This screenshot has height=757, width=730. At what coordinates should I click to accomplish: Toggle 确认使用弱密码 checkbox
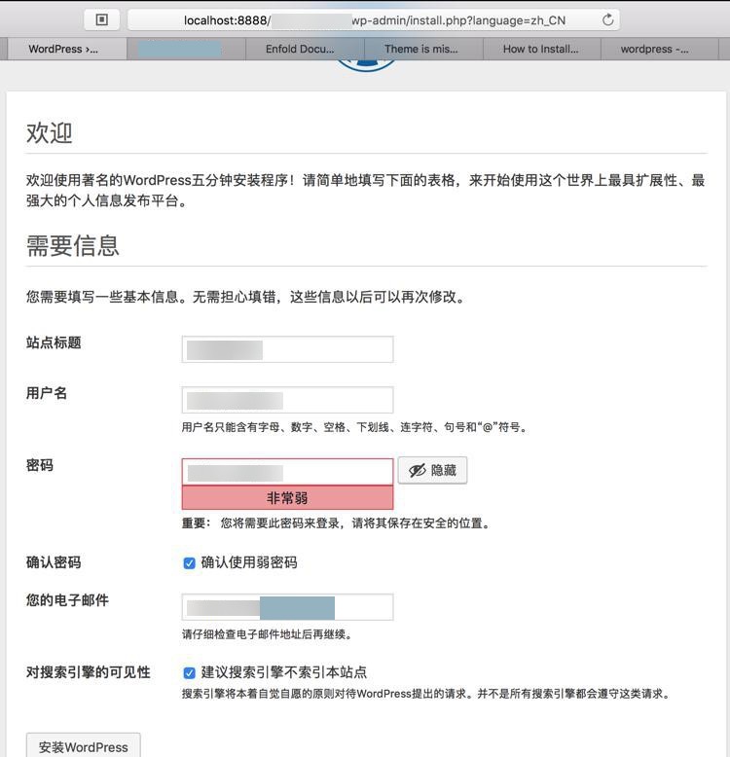[x=189, y=563]
